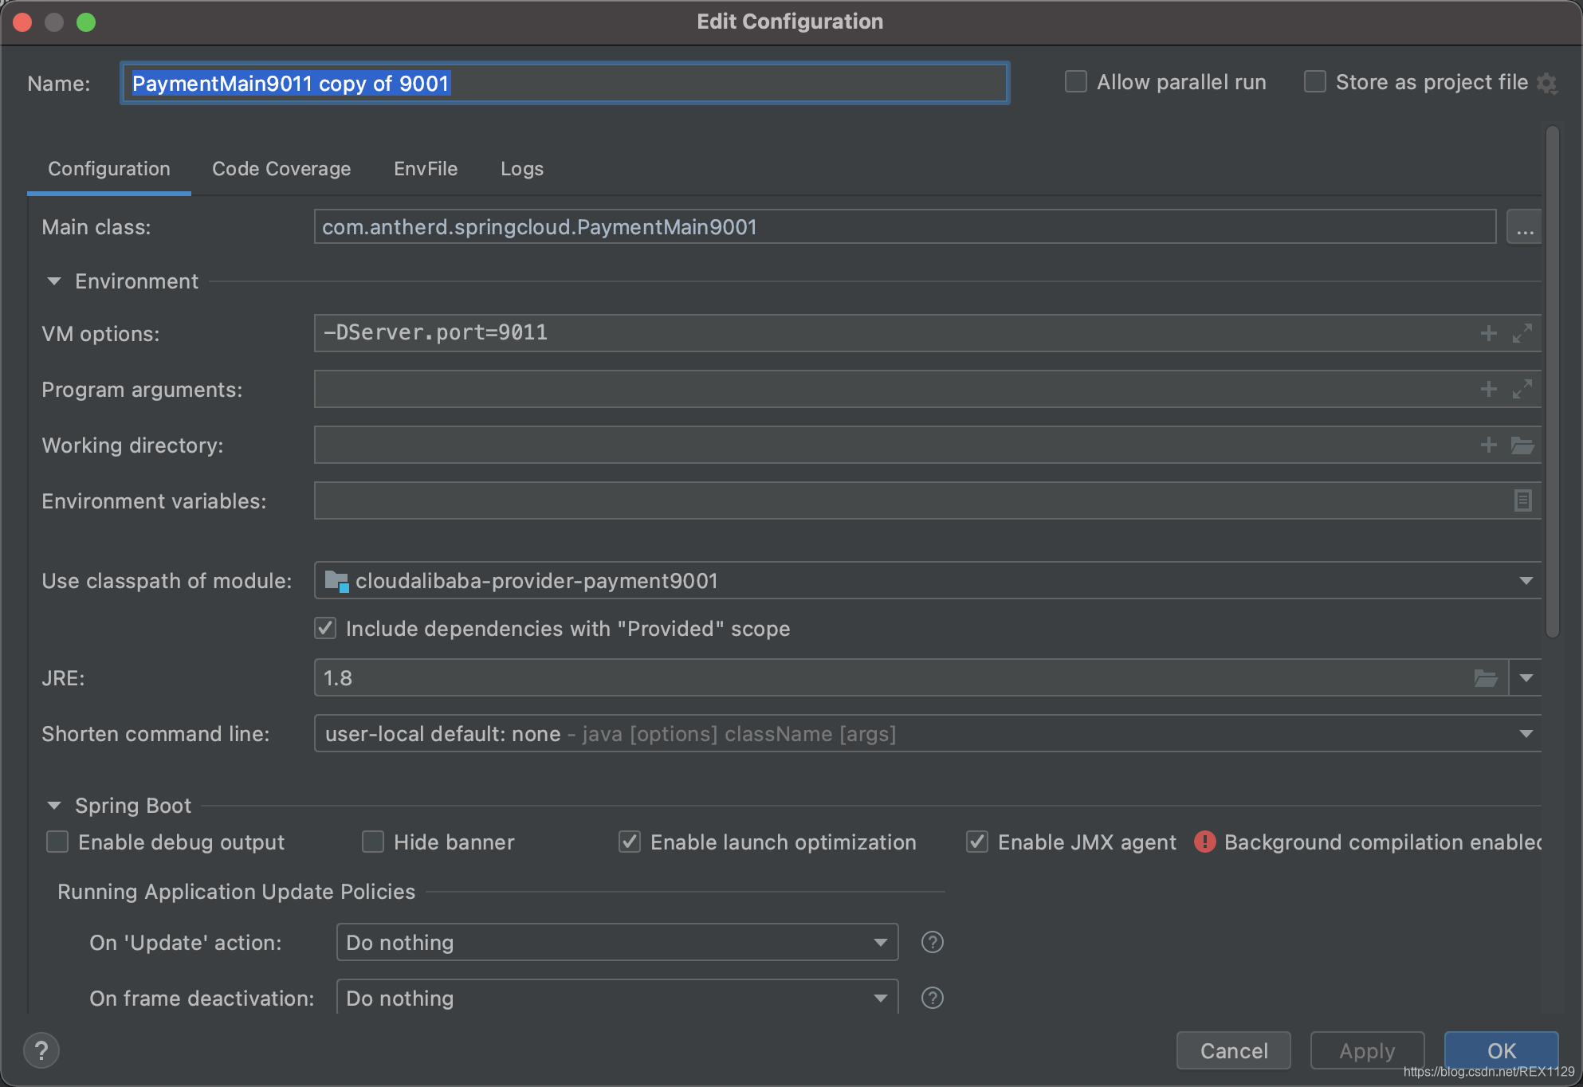Expand the VM options field editor
The height and width of the screenshot is (1087, 1583).
point(1522,333)
